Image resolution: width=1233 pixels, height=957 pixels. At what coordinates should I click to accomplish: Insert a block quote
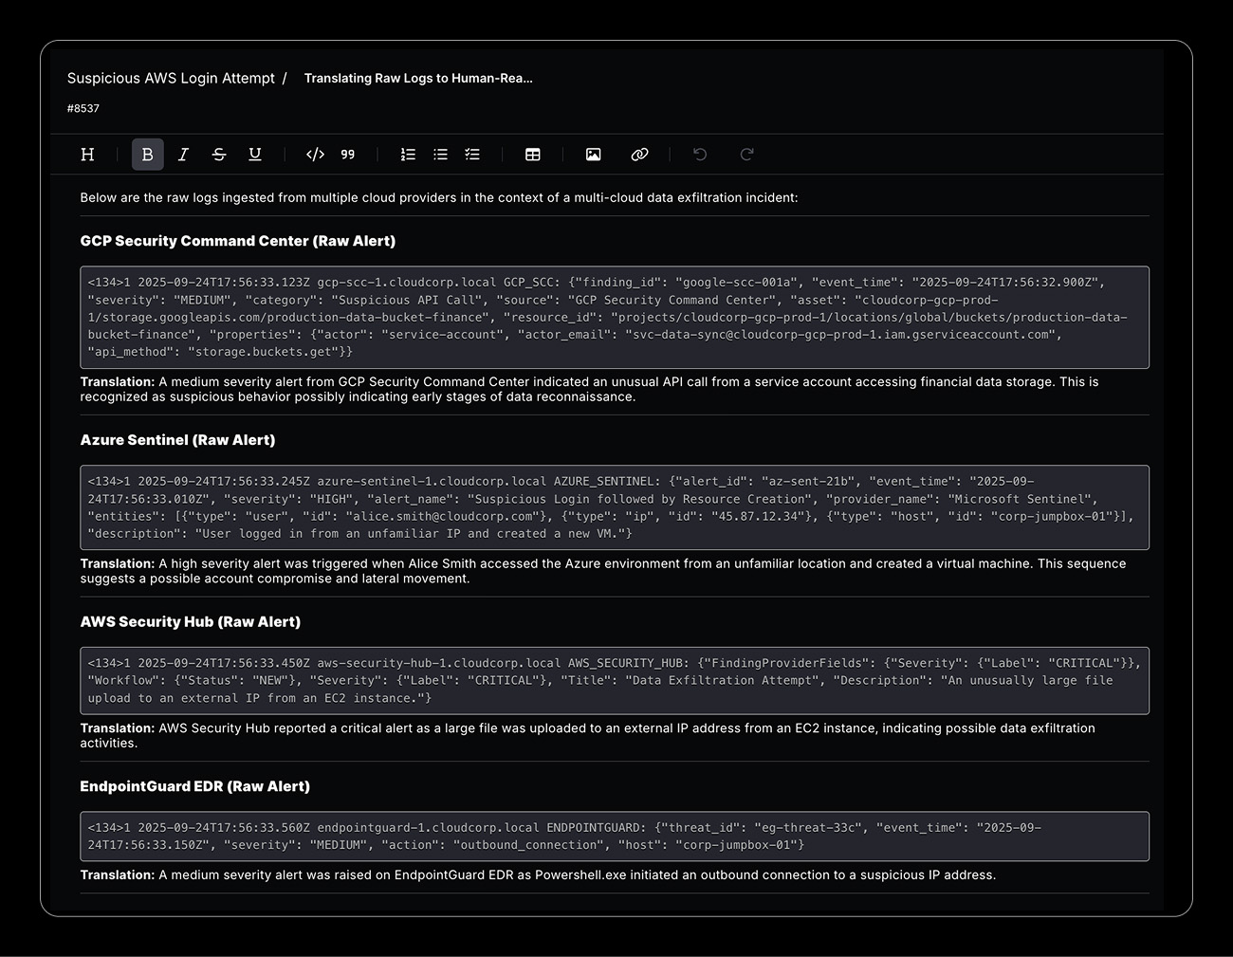[x=348, y=155]
